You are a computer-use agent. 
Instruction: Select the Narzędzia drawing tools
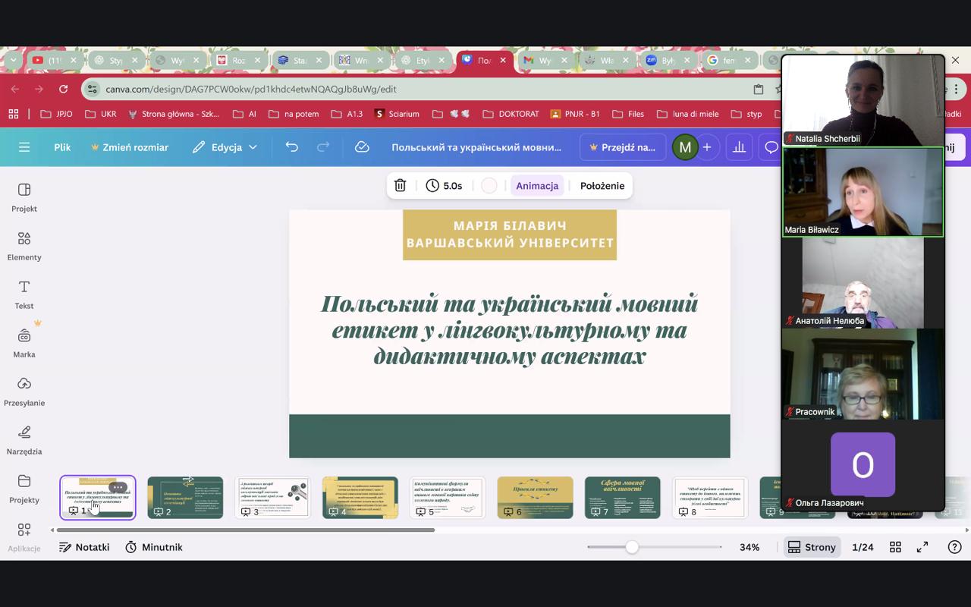click(24, 440)
